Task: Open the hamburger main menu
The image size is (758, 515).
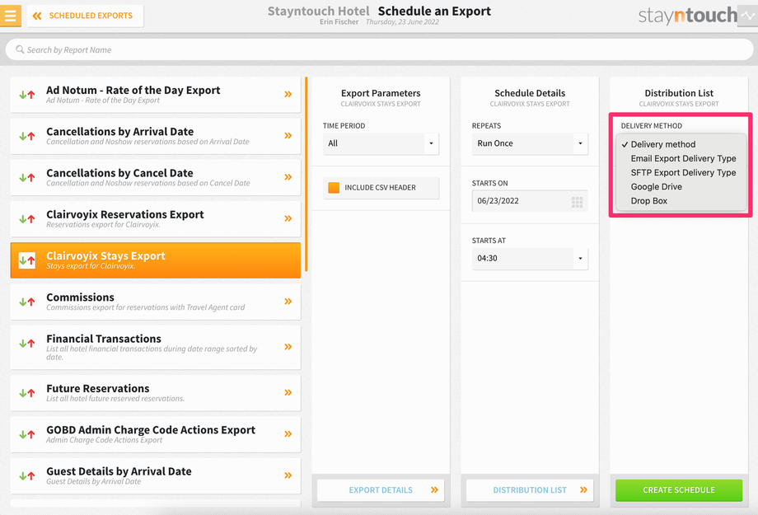Action: pyautogui.click(x=10, y=16)
